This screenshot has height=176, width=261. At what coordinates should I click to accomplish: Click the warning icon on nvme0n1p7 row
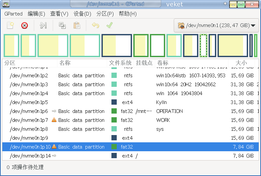54,120
